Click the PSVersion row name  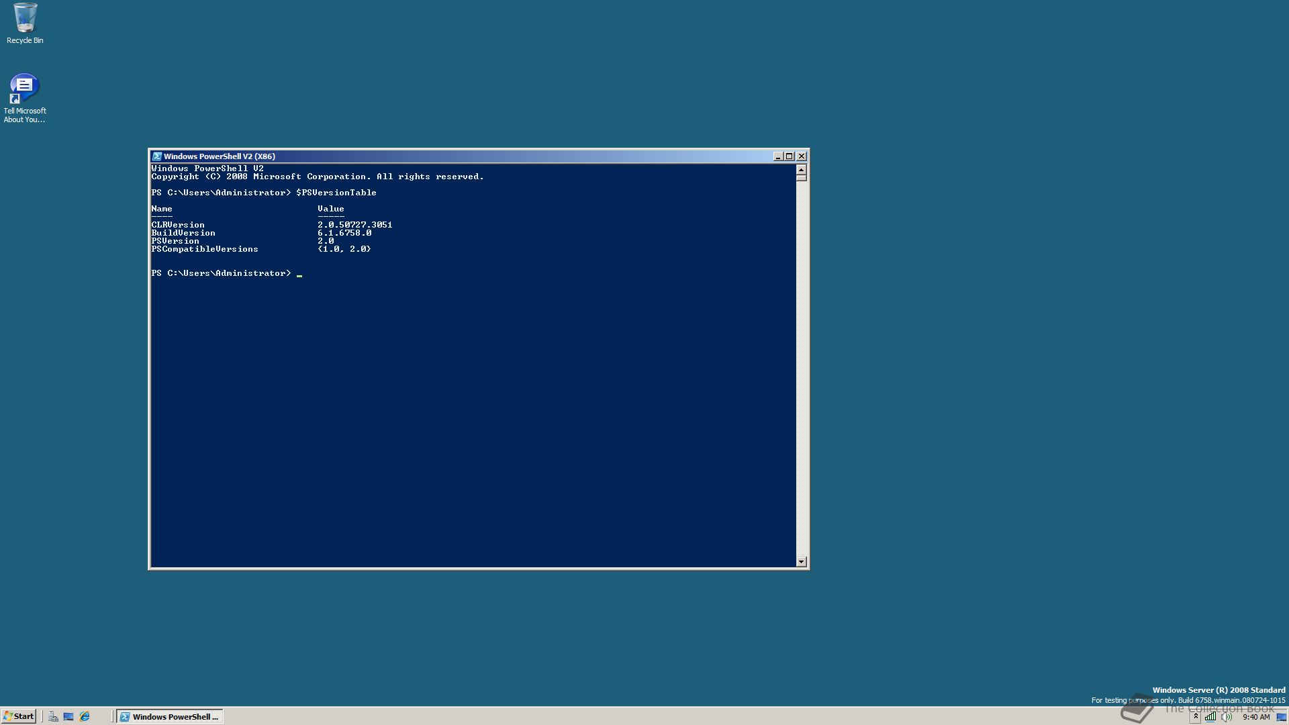click(x=175, y=241)
